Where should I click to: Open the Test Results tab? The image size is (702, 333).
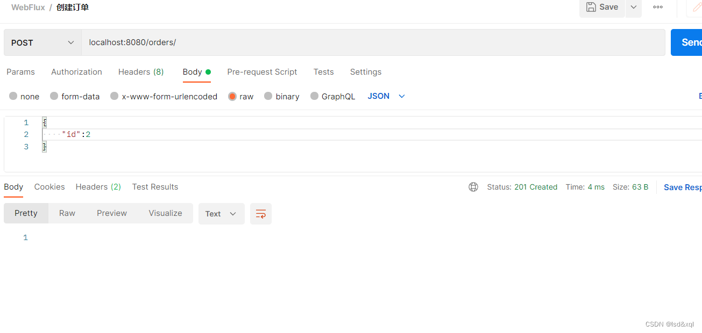(x=155, y=187)
